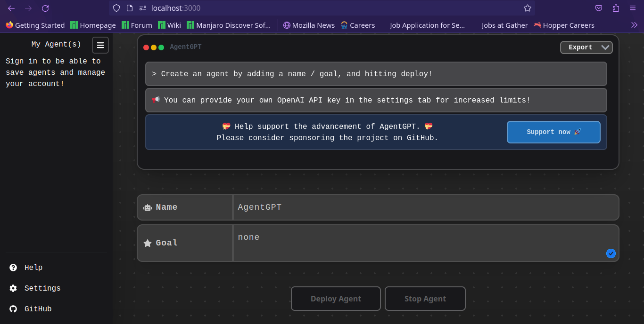Open the sidebar menu via hamburger icon
This screenshot has width=644, height=324.
100,45
